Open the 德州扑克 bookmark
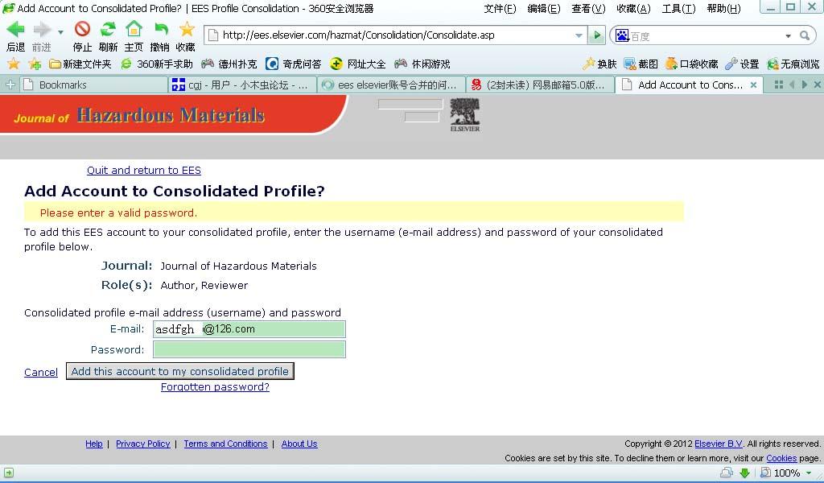Viewport: 824px width, 483px height. [x=229, y=64]
